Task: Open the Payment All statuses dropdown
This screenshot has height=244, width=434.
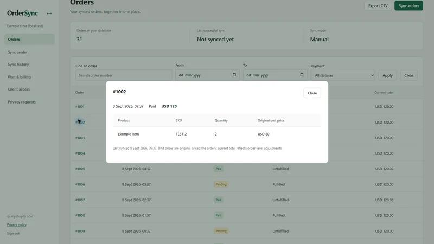Action: [343, 75]
